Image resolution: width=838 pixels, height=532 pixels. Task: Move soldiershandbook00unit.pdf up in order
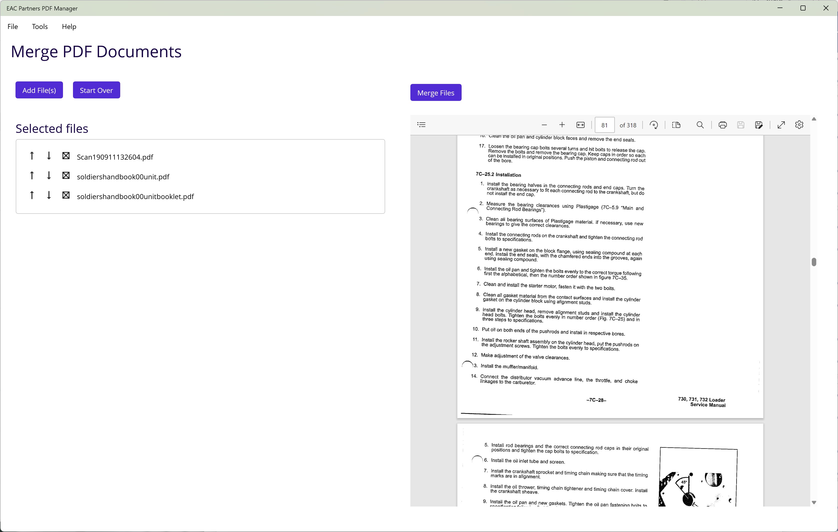point(32,176)
